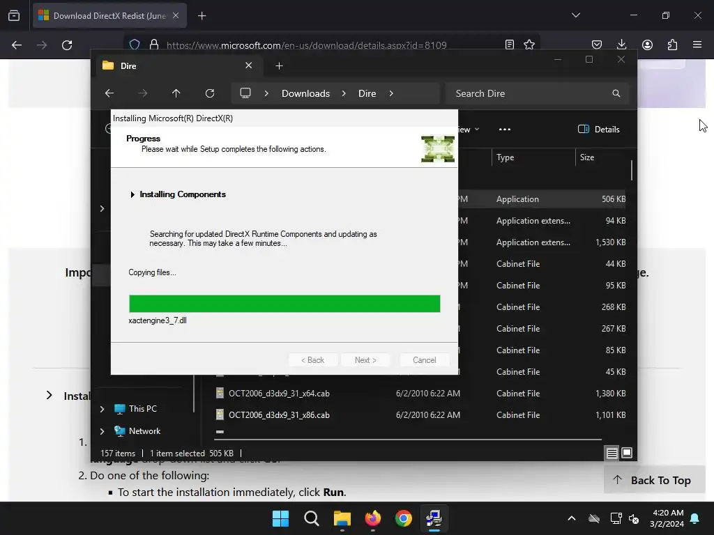Close the Dire Explorer tab
This screenshot has width=714, height=535.
[249, 65]
